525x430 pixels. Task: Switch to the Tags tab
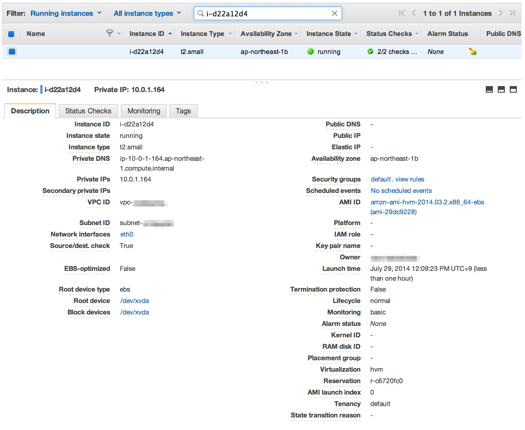click(183, 111)
